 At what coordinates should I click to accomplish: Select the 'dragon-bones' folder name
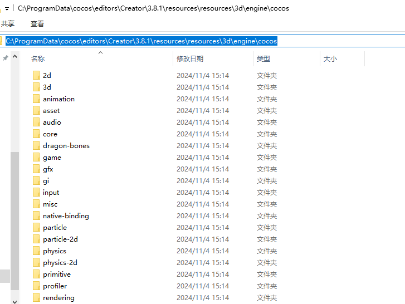coord(66,146)
